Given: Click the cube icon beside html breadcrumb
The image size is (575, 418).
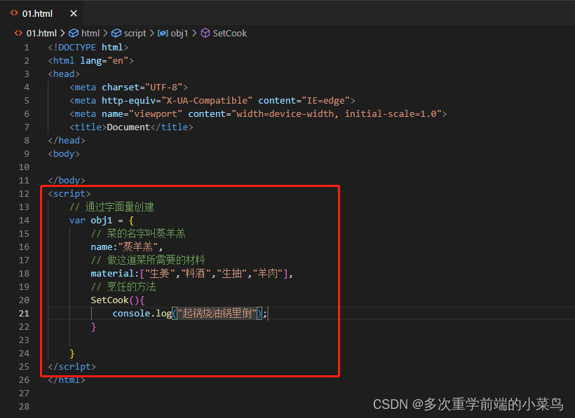Looking at the screenshot, I should point(74,34).
